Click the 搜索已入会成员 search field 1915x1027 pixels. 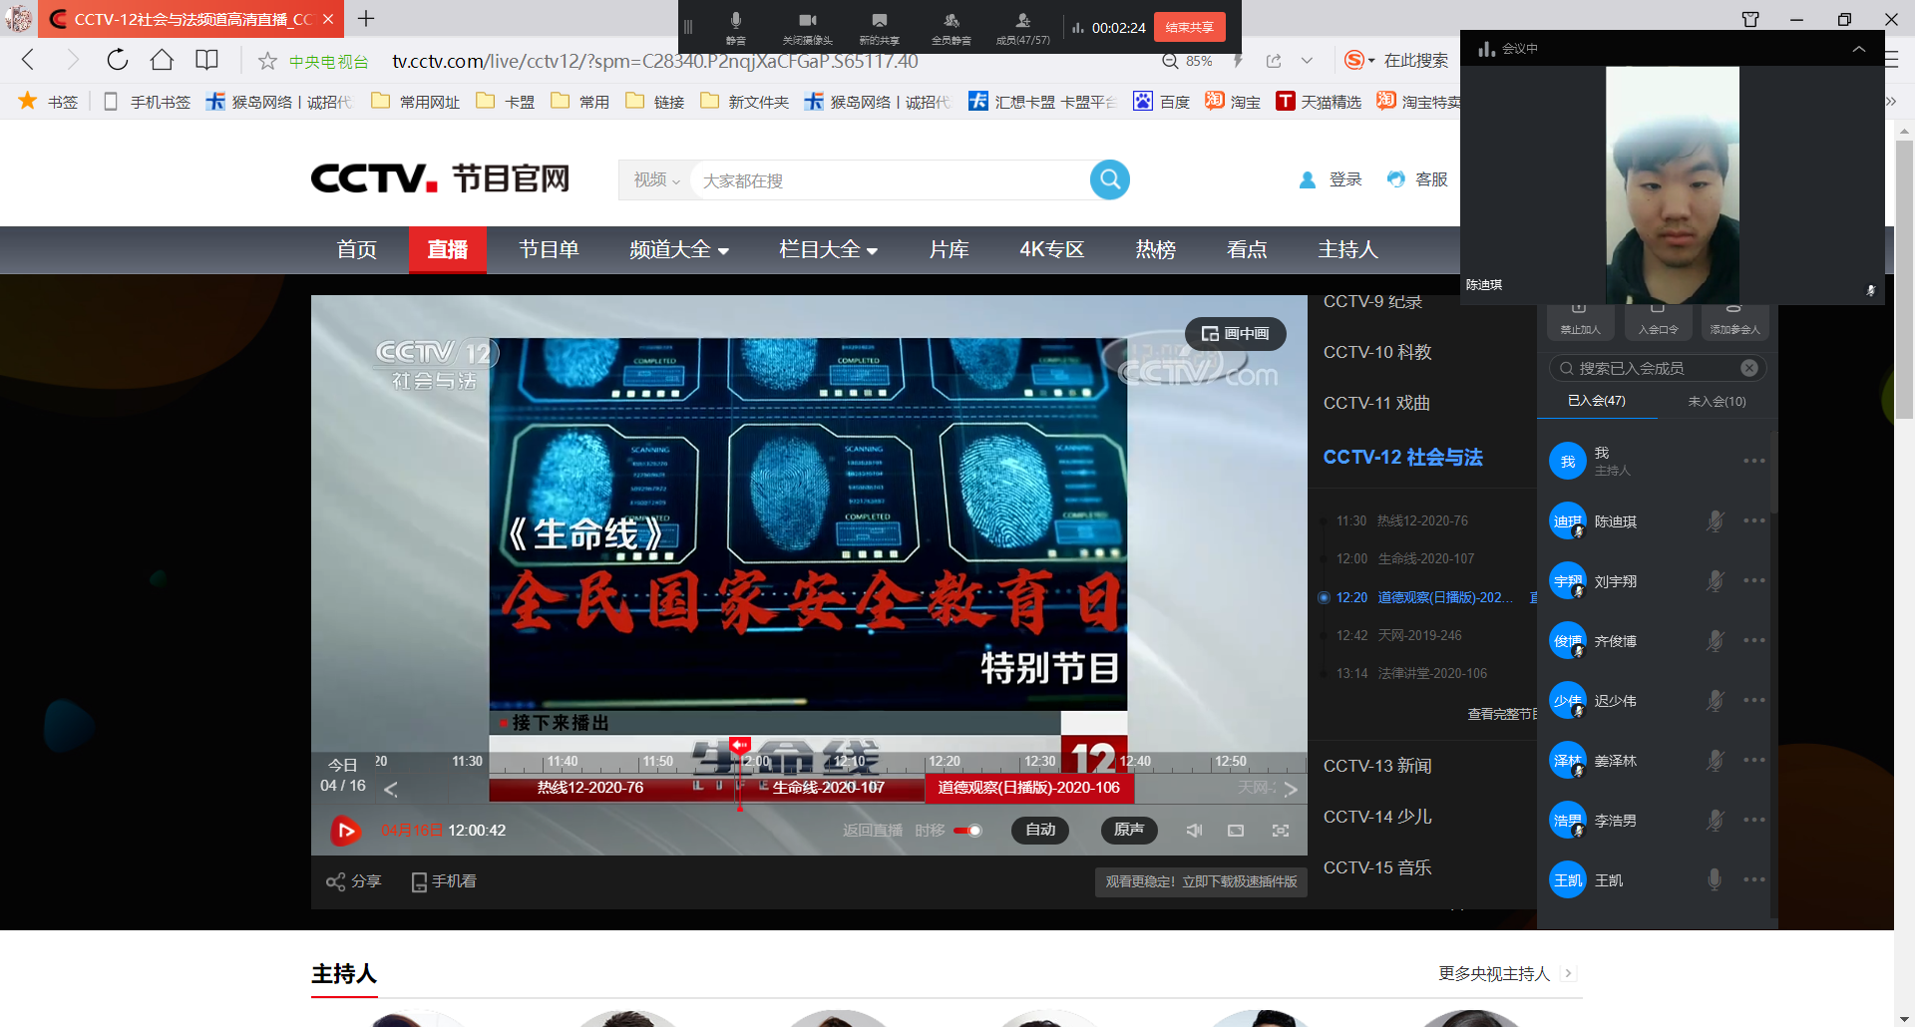point(1656,369)
